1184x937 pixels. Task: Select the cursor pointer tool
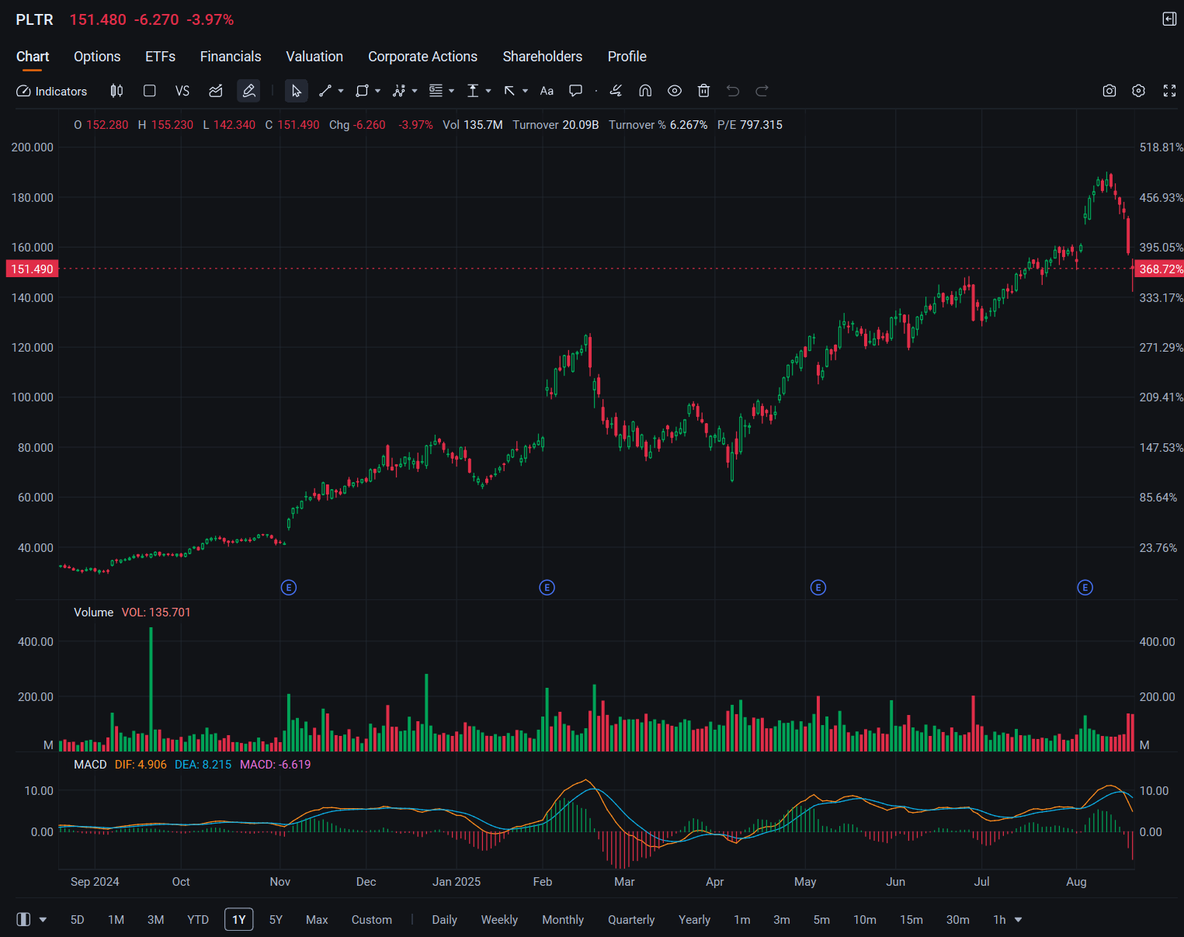pyautogui.click(x=296, y=91)
